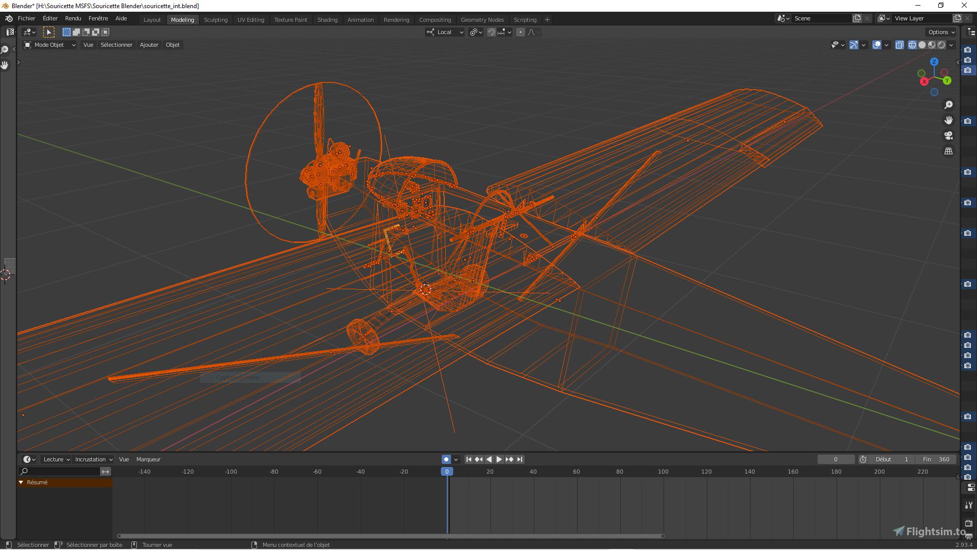Open the Local transform orientation dropdown
The height and width of the screenshot is (550, 977).
click(x=445, y=32)
